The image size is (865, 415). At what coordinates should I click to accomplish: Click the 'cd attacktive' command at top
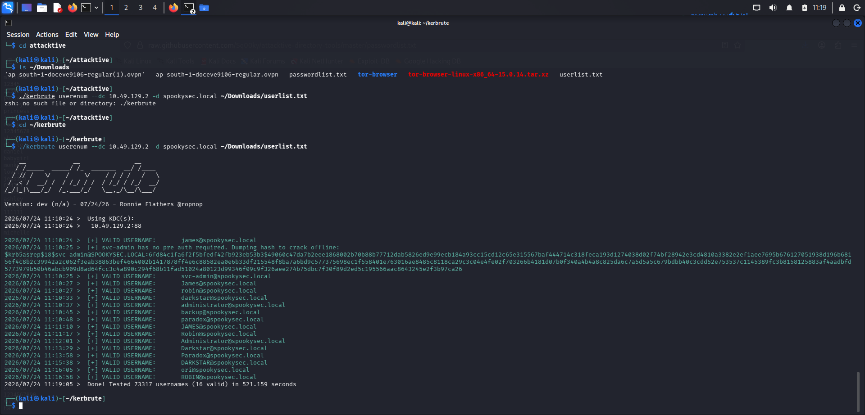coord(42,46)
